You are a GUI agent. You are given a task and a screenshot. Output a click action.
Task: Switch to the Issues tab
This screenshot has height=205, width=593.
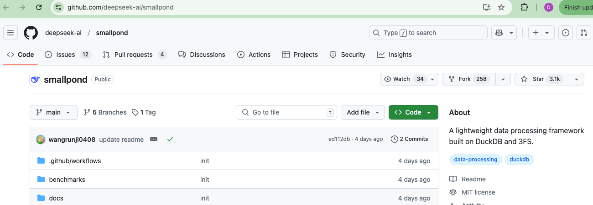[x=68, y=55]
